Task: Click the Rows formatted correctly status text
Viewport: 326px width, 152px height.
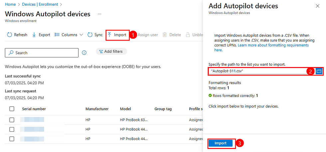Action: 233,96
